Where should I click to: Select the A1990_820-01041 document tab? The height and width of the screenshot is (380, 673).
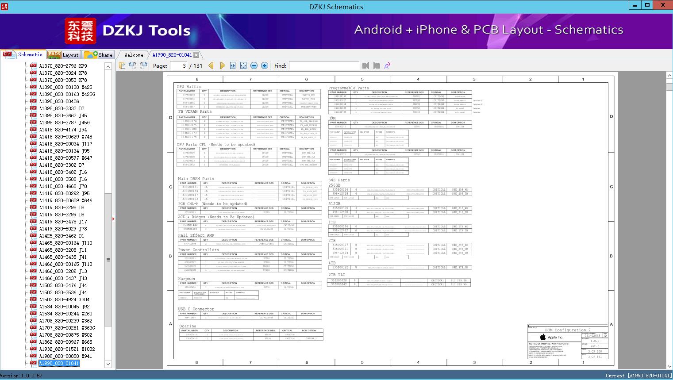[x=172, y=55]
